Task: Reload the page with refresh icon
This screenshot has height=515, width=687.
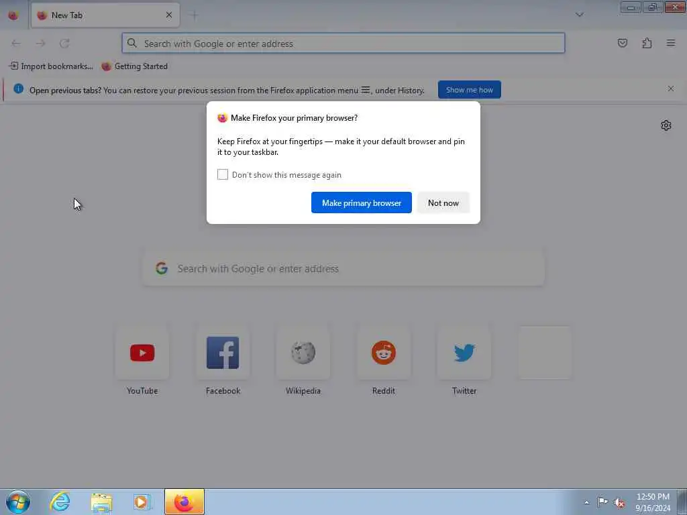Action: [x=65, y=43]
